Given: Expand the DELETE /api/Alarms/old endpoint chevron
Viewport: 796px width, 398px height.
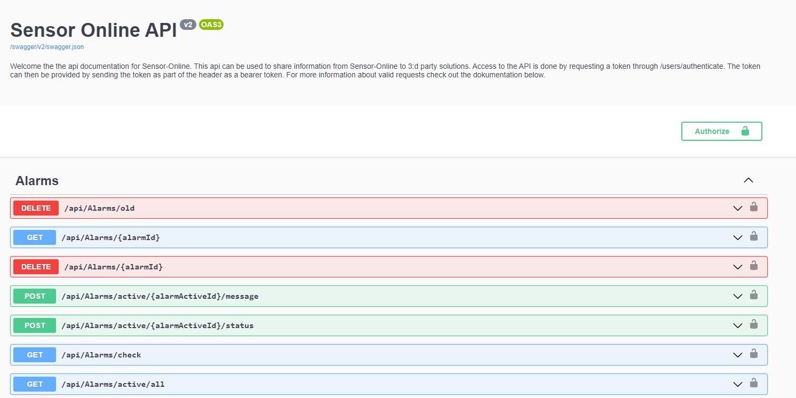Looking at the screenshot, I should (x=737, y=208).
